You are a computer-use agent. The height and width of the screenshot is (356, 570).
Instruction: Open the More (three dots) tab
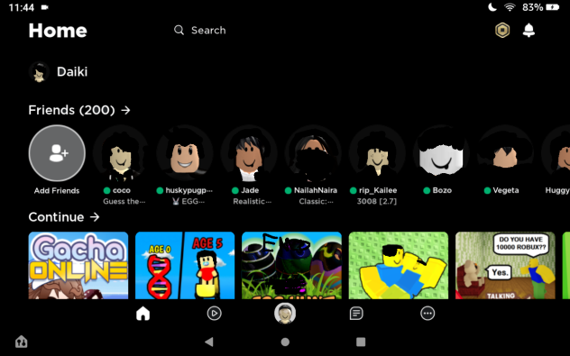(x=427, y=313)
